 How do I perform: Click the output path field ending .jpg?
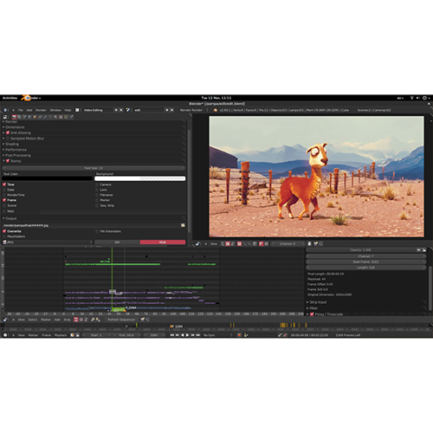tap(91, 225)
